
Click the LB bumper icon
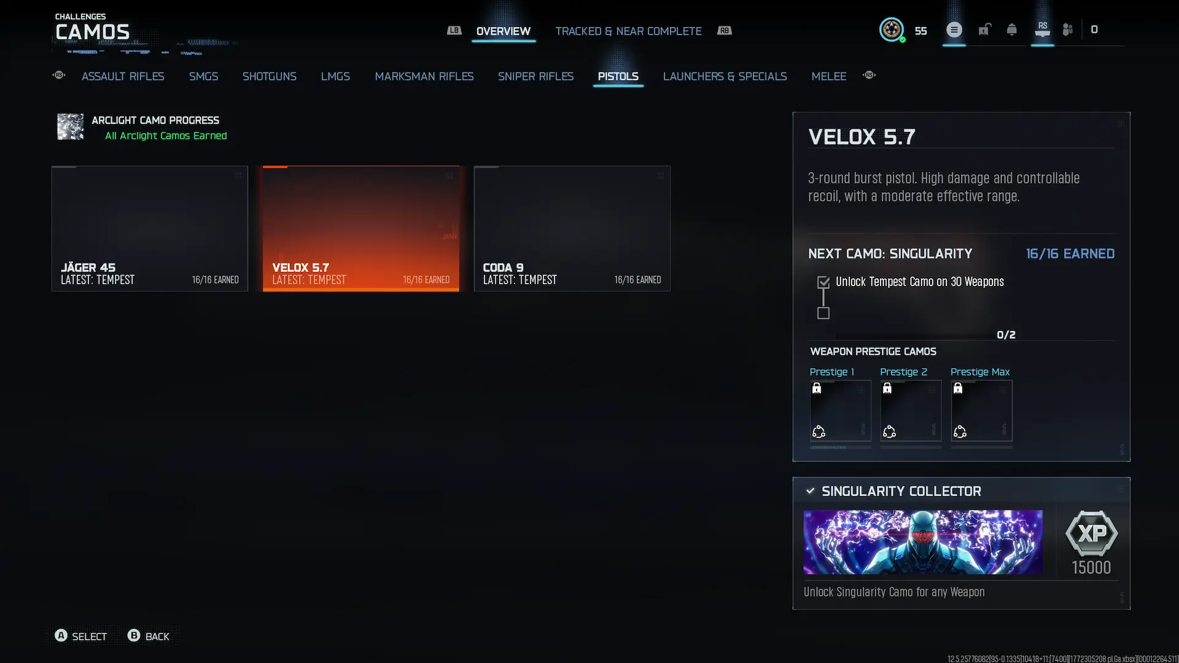point(454,31)
